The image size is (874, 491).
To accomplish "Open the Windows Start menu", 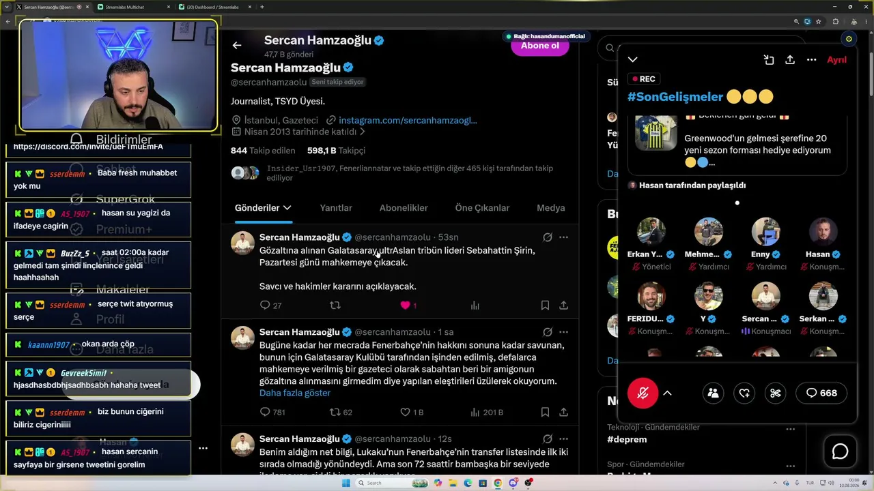I will 346,483.
